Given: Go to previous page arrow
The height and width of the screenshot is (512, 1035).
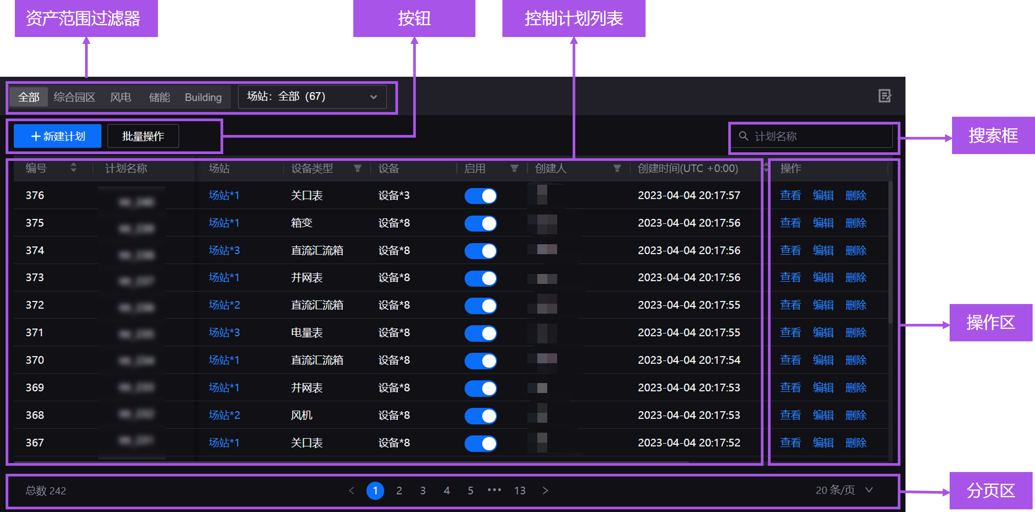Looking at the screenshot, I should [x=352, y=490].
